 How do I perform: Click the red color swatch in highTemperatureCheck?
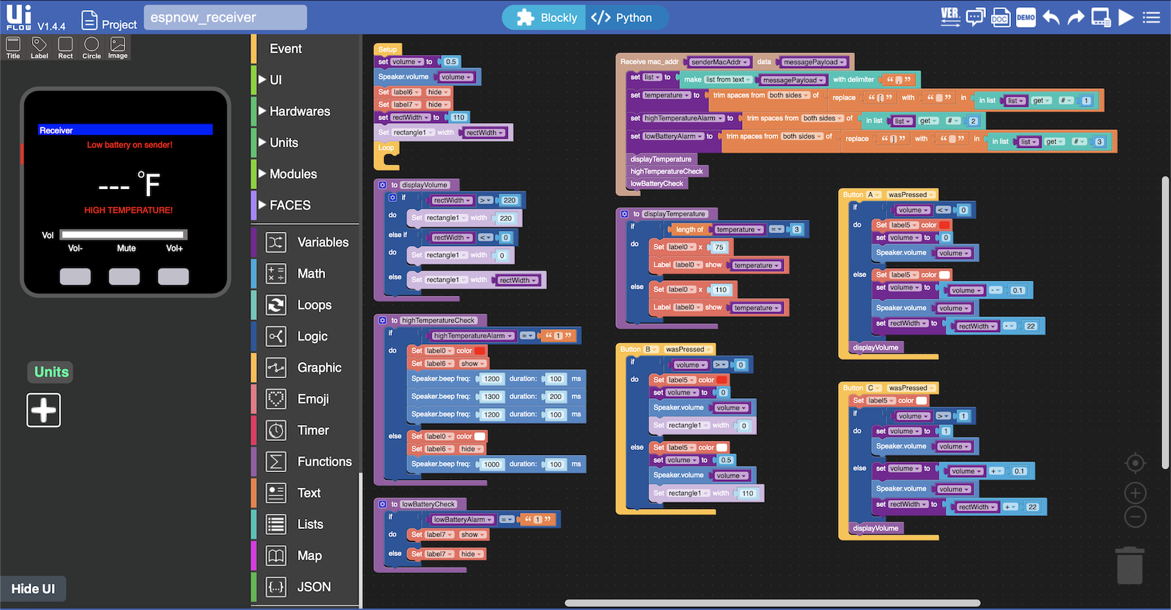tap(480, 351)
